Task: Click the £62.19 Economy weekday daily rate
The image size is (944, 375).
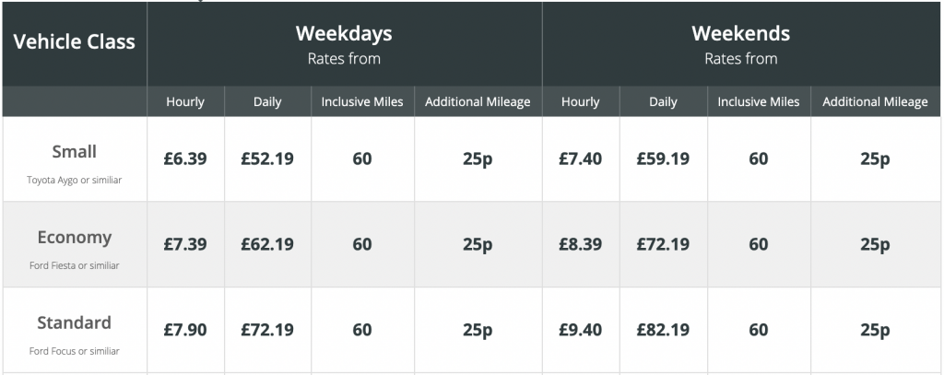Action: coord(267,244)
